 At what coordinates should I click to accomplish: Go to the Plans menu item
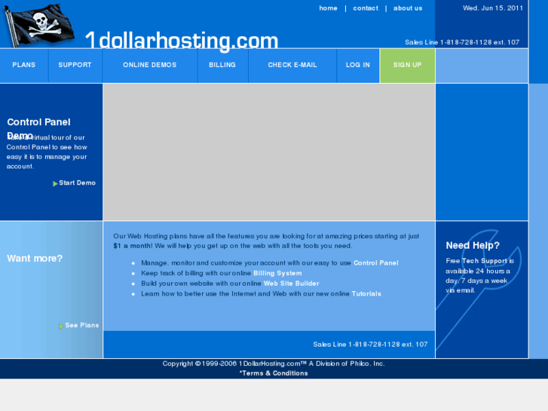[x=24, y=65]
